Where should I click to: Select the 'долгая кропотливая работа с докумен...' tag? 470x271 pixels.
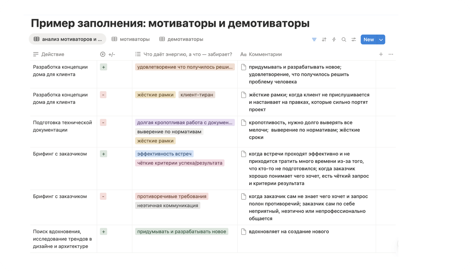pyautogui.click(x=185, y=123)
